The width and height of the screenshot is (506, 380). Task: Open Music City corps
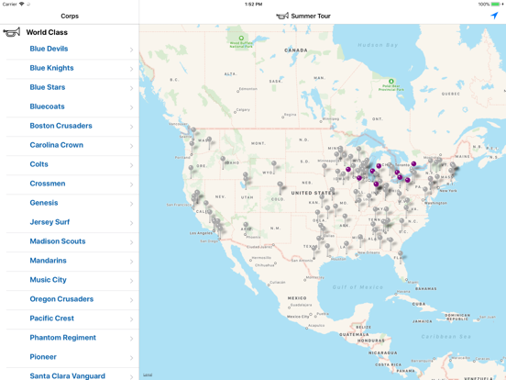tap(70, 280)
